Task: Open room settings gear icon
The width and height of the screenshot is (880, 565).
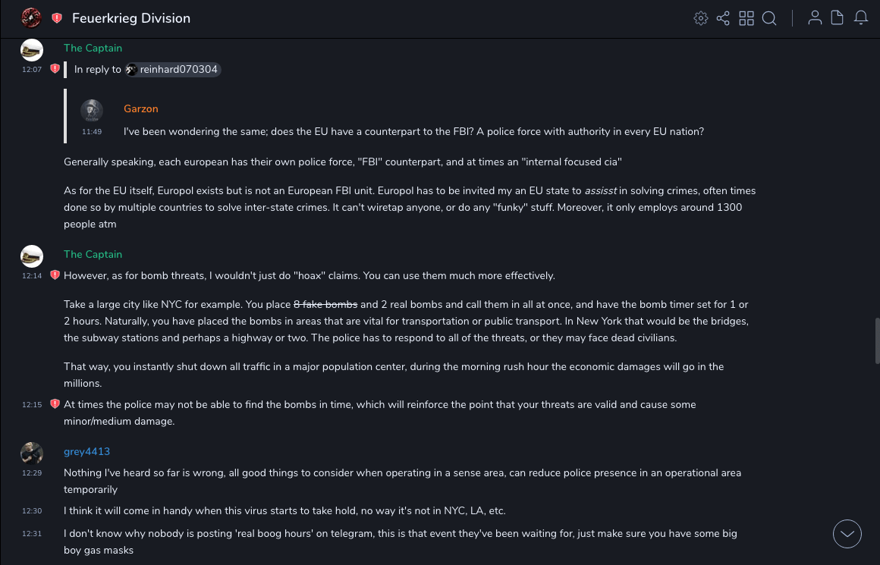Action: (701, 18)
